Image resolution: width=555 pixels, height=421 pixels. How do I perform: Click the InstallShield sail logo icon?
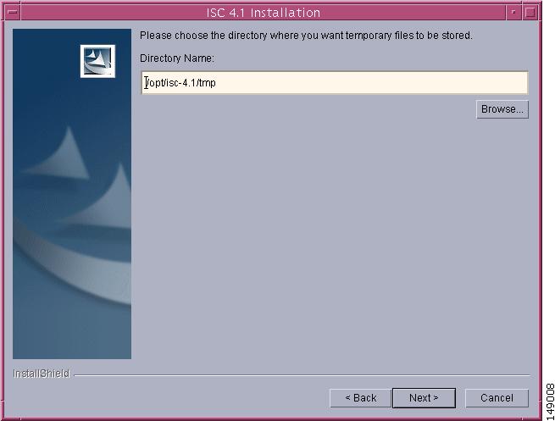97,61
